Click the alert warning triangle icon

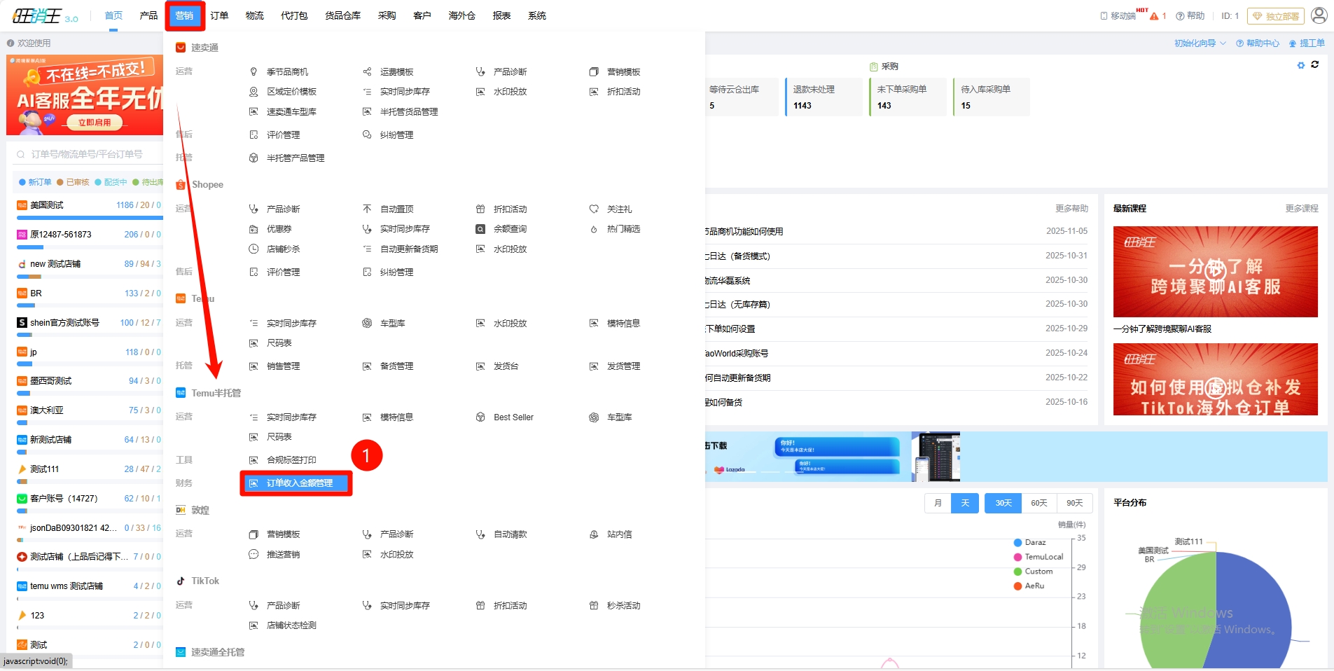click(1154, 16)
